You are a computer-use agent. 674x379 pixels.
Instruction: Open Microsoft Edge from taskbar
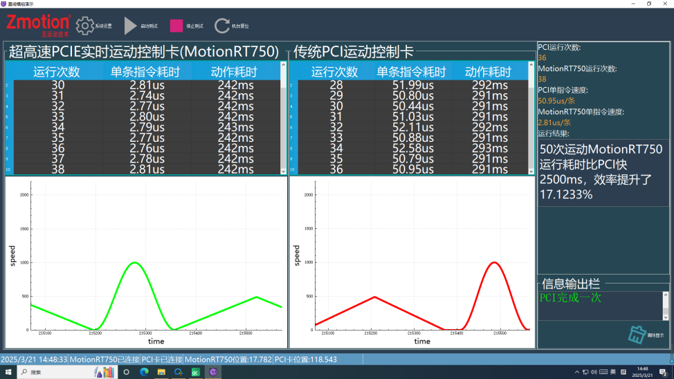pos(144,372)
